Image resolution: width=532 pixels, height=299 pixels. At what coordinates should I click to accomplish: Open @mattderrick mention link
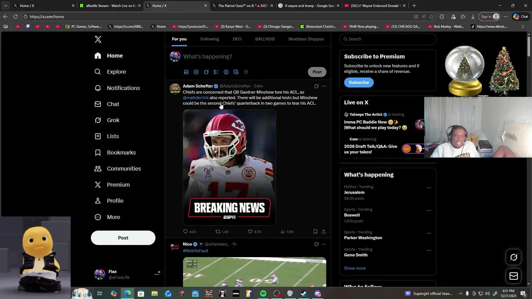point(196,98)
